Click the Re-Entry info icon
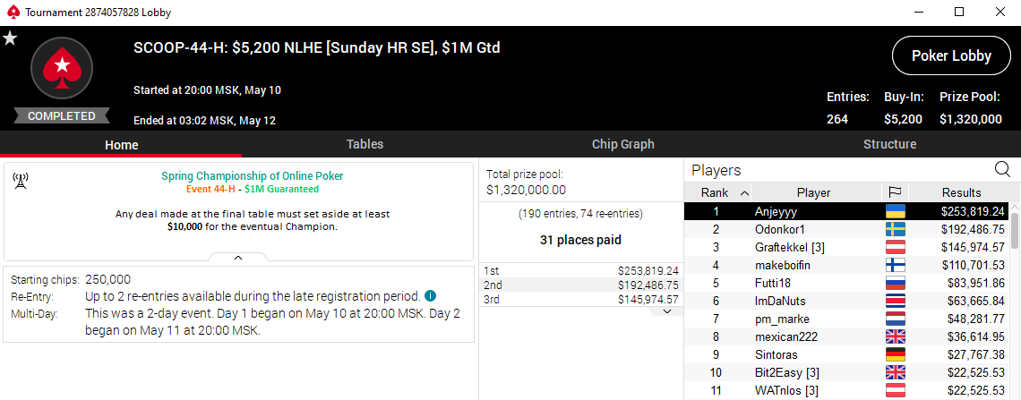The width and height of the screenshot is (1021, 400). pos(431,295)
